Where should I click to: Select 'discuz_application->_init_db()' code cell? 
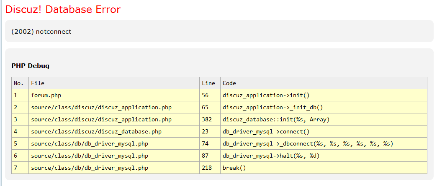click(324, 108)
